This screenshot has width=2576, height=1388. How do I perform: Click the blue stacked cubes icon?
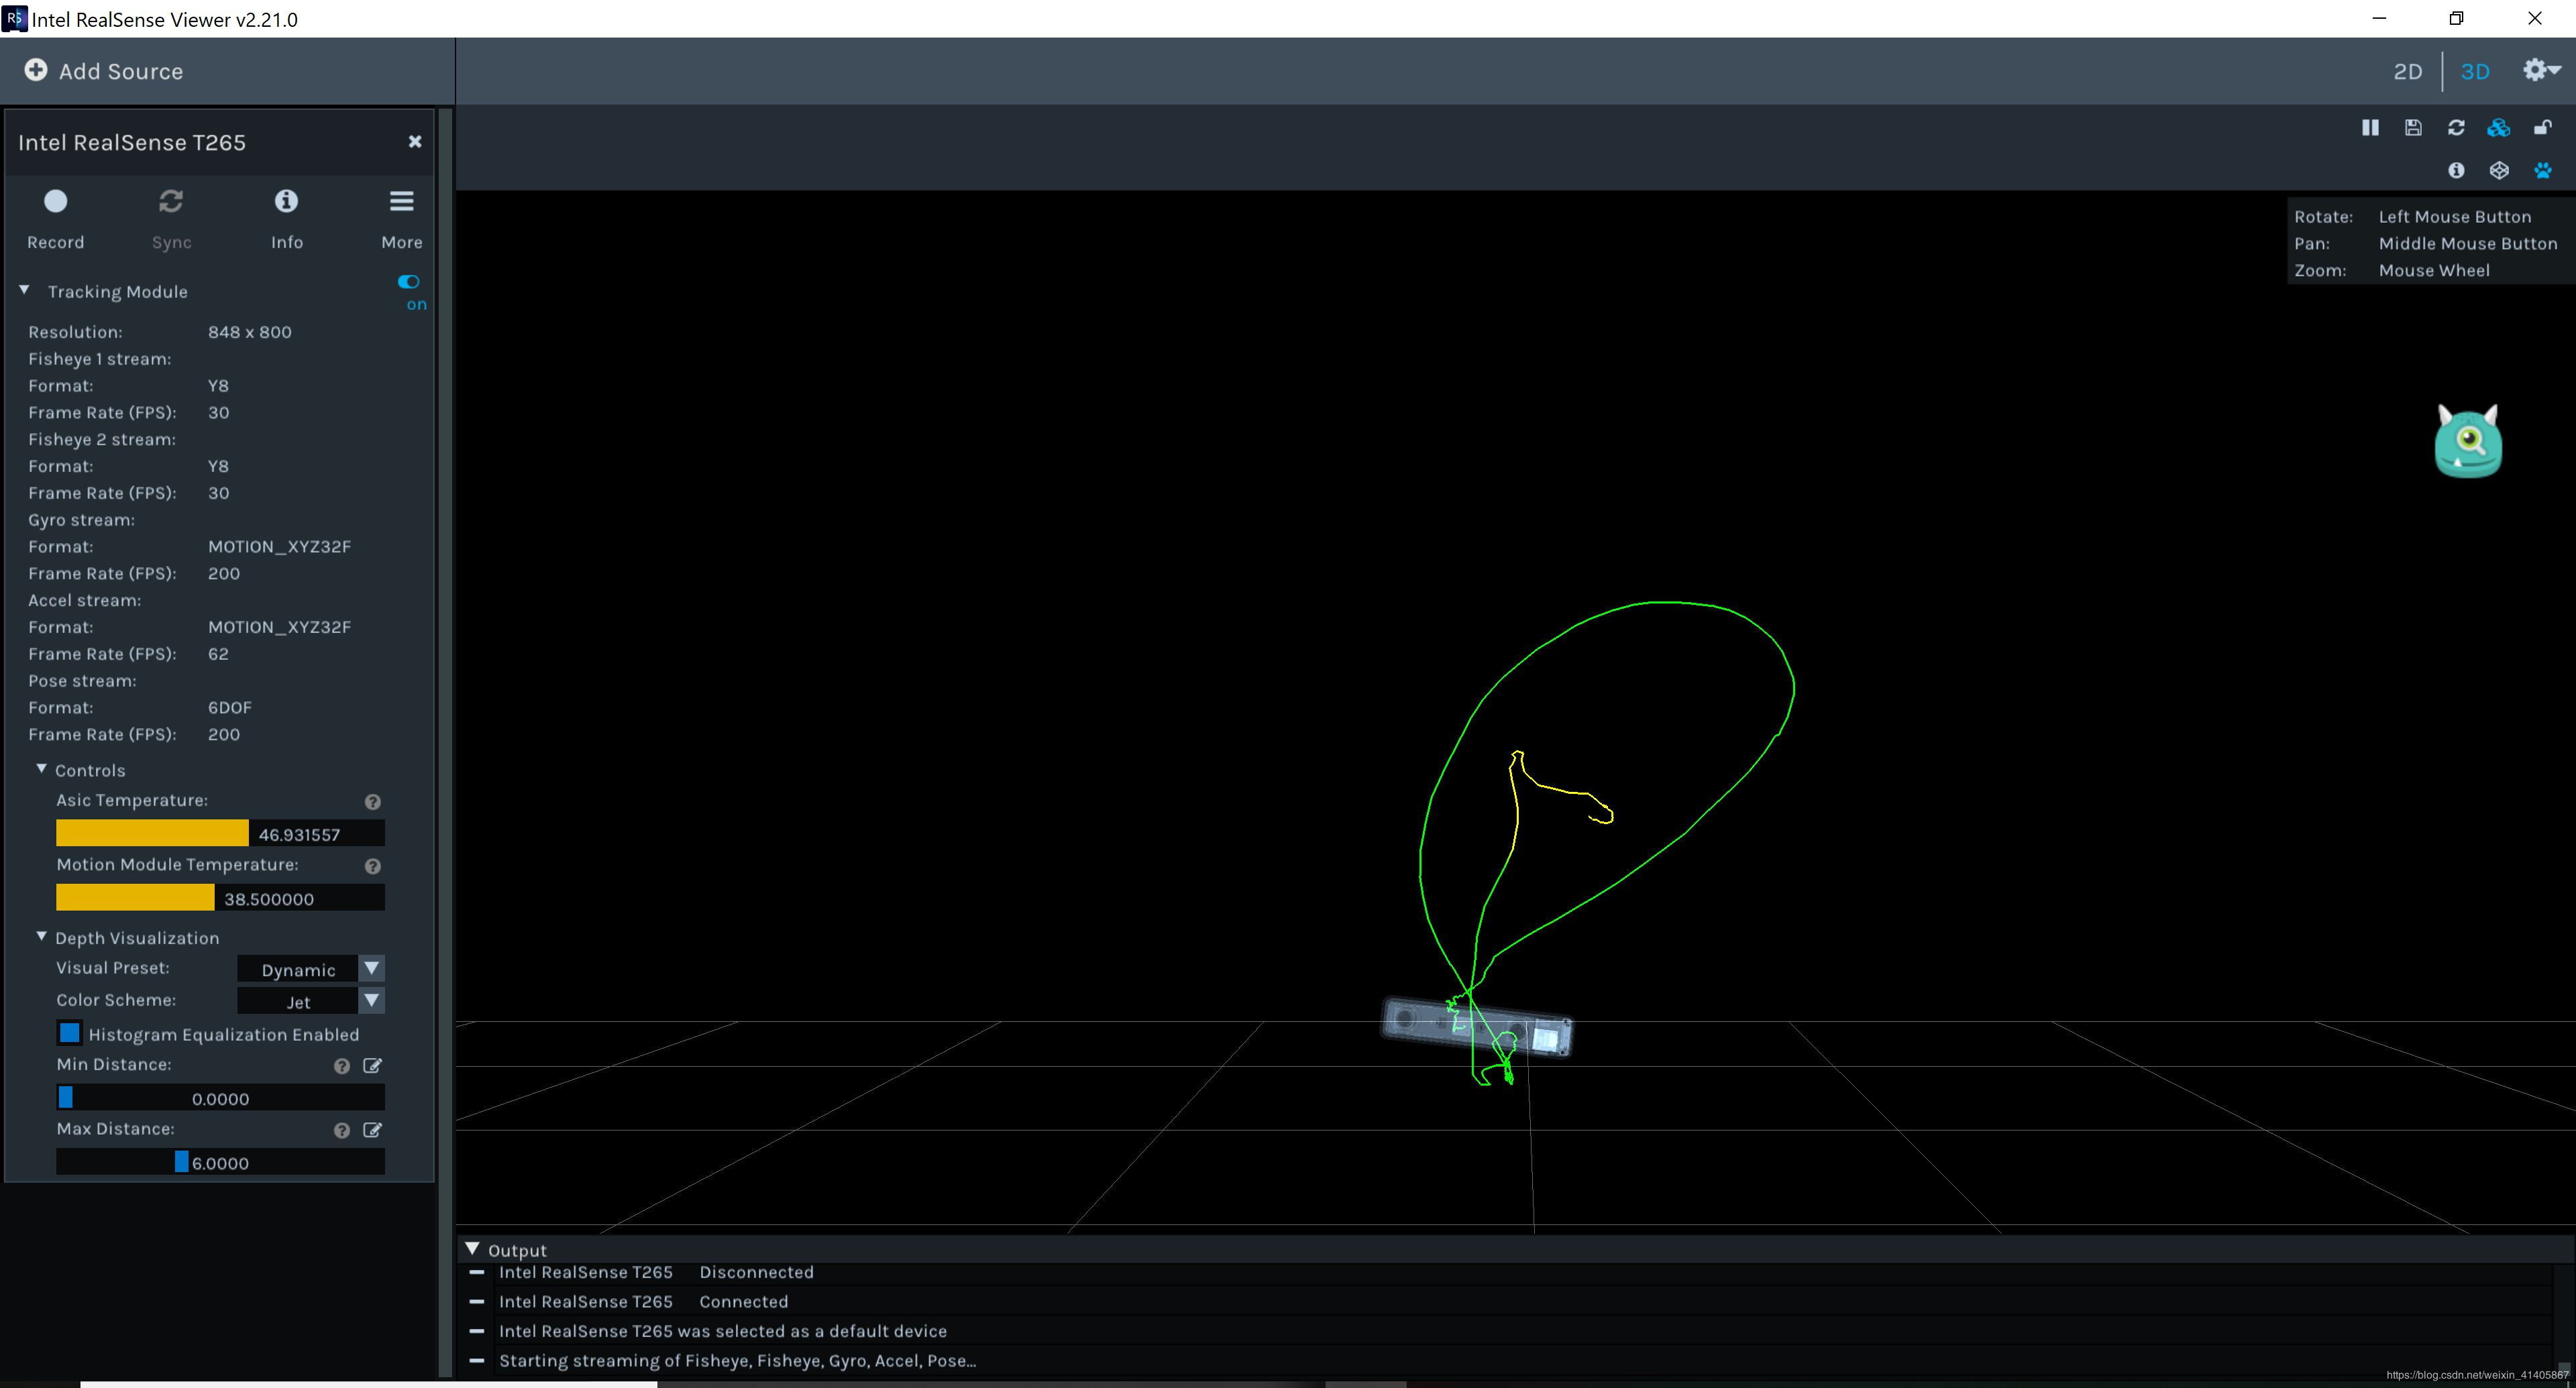2498,128
